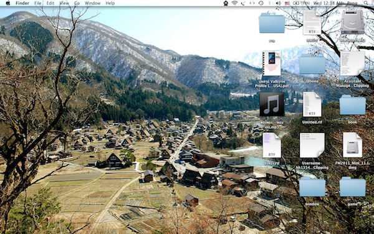Click the Wi-Fi status icon

[234, 3]
